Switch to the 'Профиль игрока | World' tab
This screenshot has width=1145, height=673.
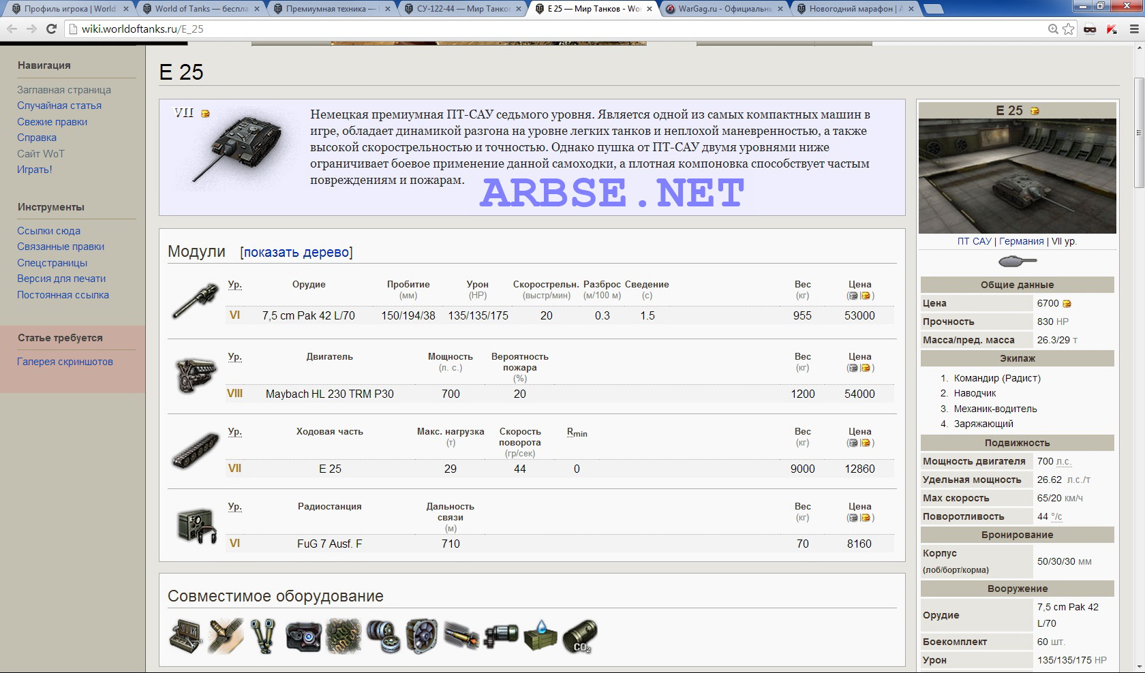click(70, 9)
